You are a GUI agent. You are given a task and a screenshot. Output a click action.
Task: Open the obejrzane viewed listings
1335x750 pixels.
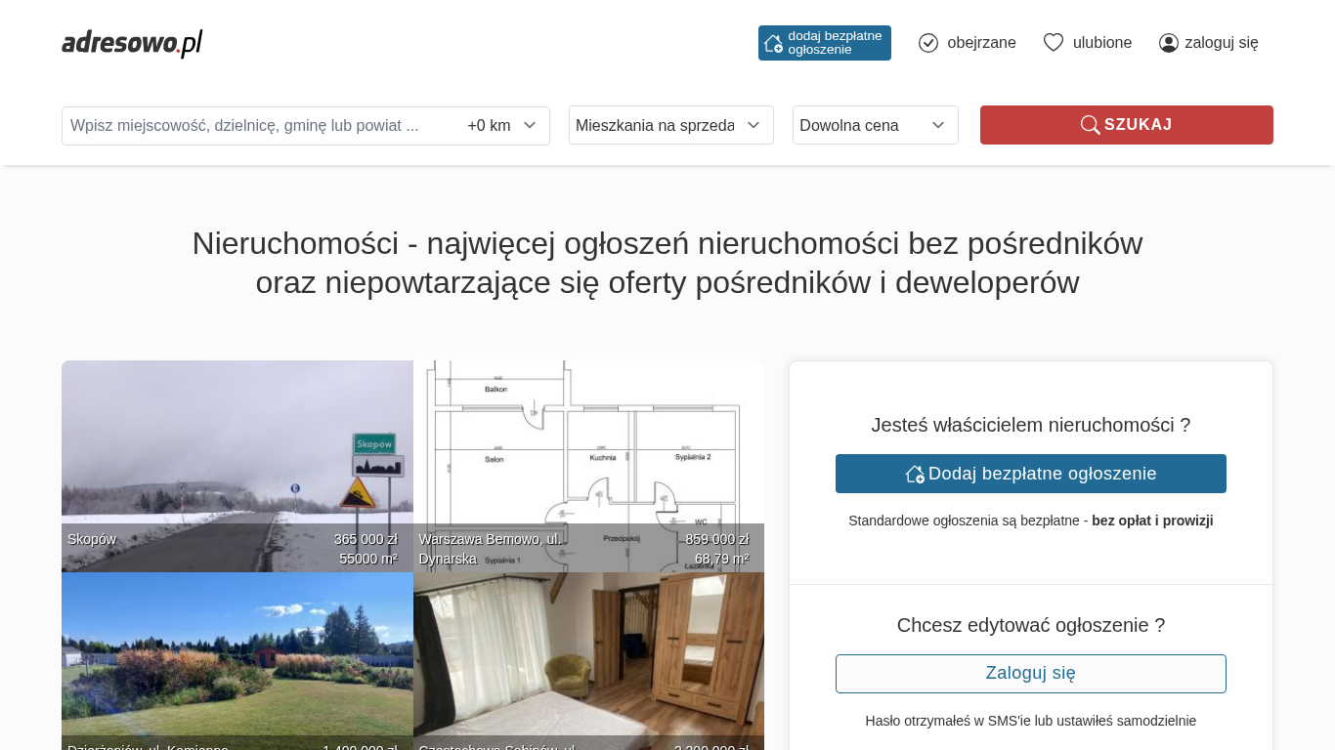pos(981,43)
